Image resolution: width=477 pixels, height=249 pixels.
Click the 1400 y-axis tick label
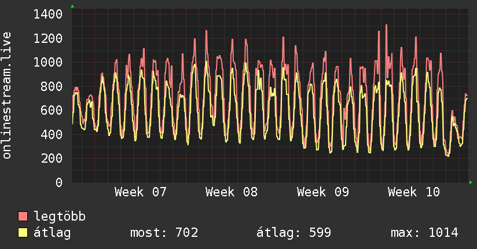[48, 14]
